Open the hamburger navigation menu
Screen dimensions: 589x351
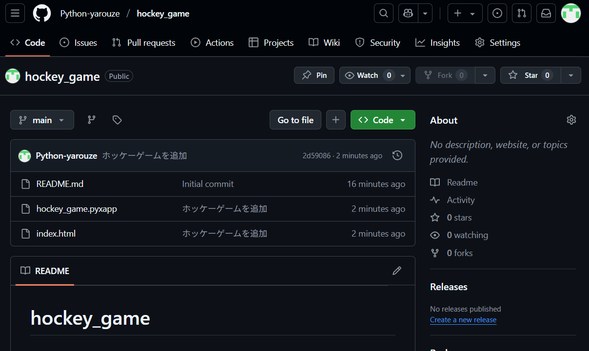(15, 13)
